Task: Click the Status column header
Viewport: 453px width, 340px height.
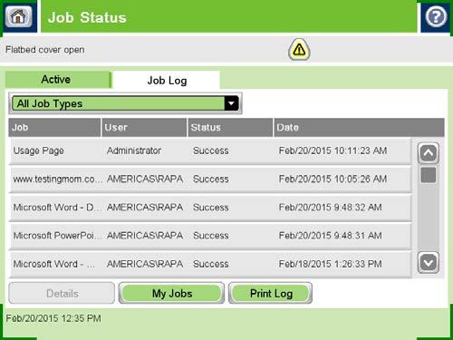Action: 230,128
